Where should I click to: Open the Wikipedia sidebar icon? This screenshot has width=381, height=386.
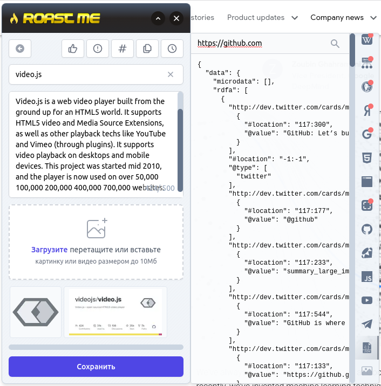[367, 39]
